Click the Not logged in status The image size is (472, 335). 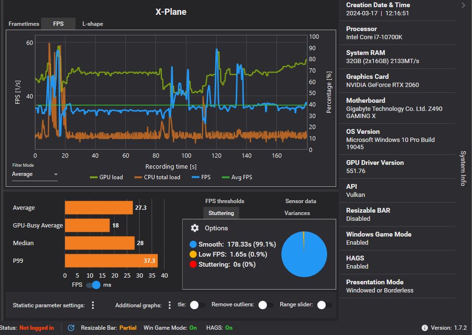pyautogui.click(x=36, y=328)
